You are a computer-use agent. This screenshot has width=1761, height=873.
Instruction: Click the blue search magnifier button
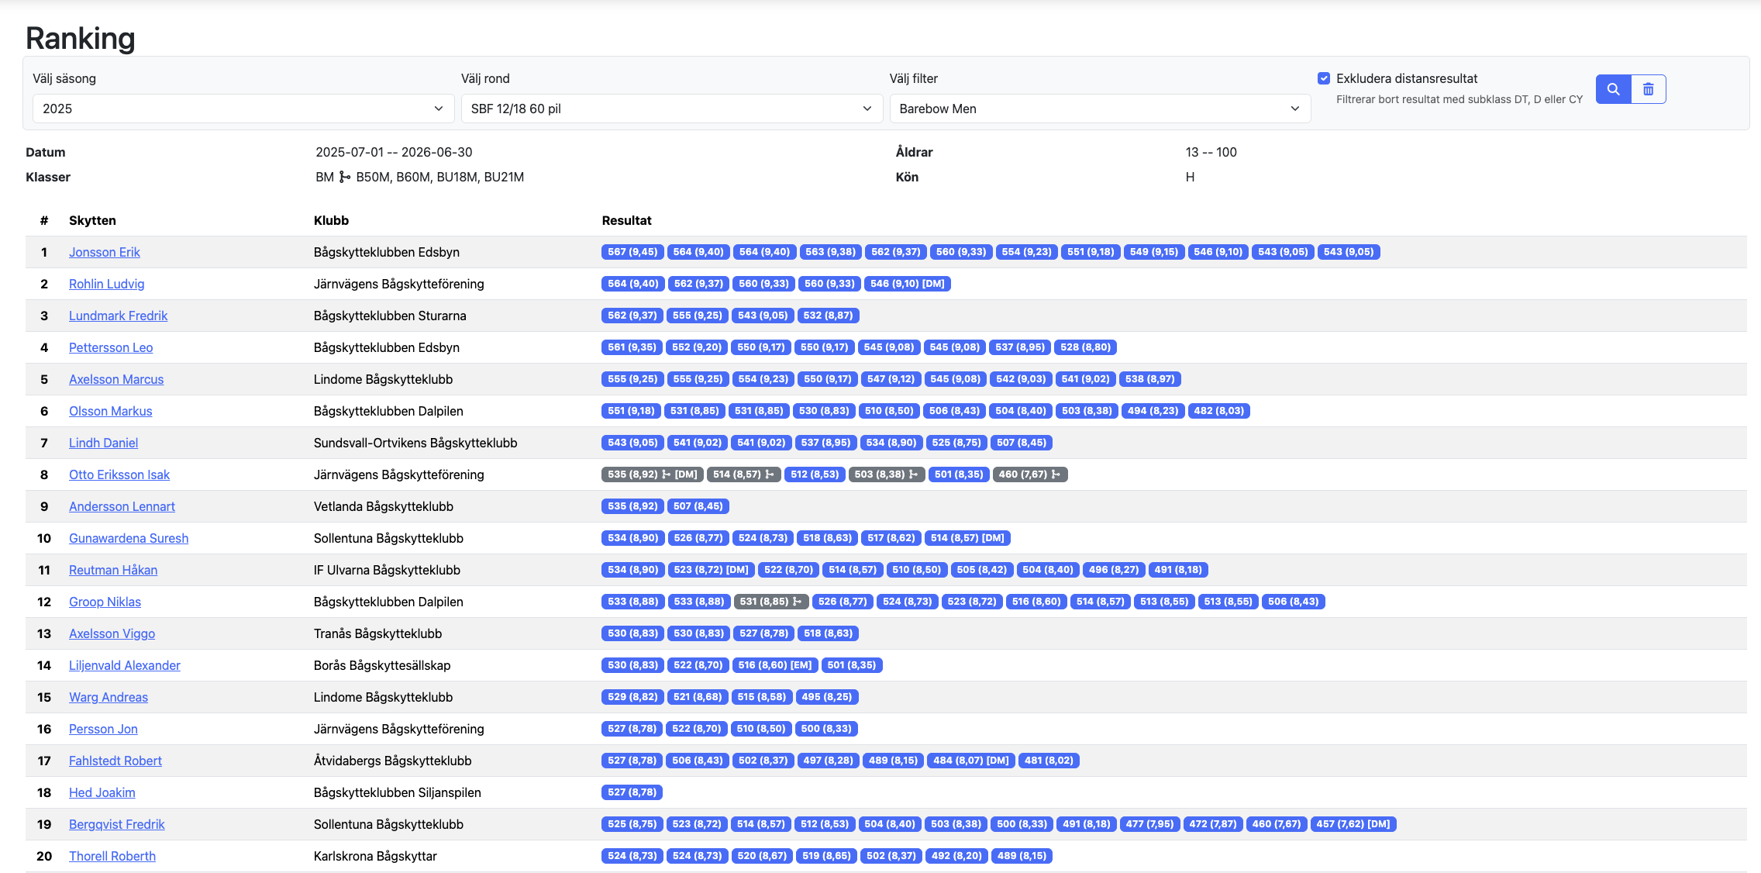point(1613,89)
